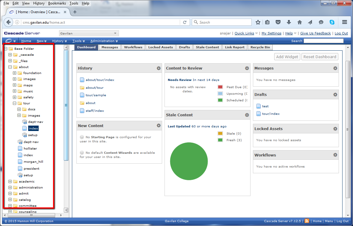Click the Cascade logo icon in navigation bar
Viewport: 353px width, 226px height.
point(9,41)
